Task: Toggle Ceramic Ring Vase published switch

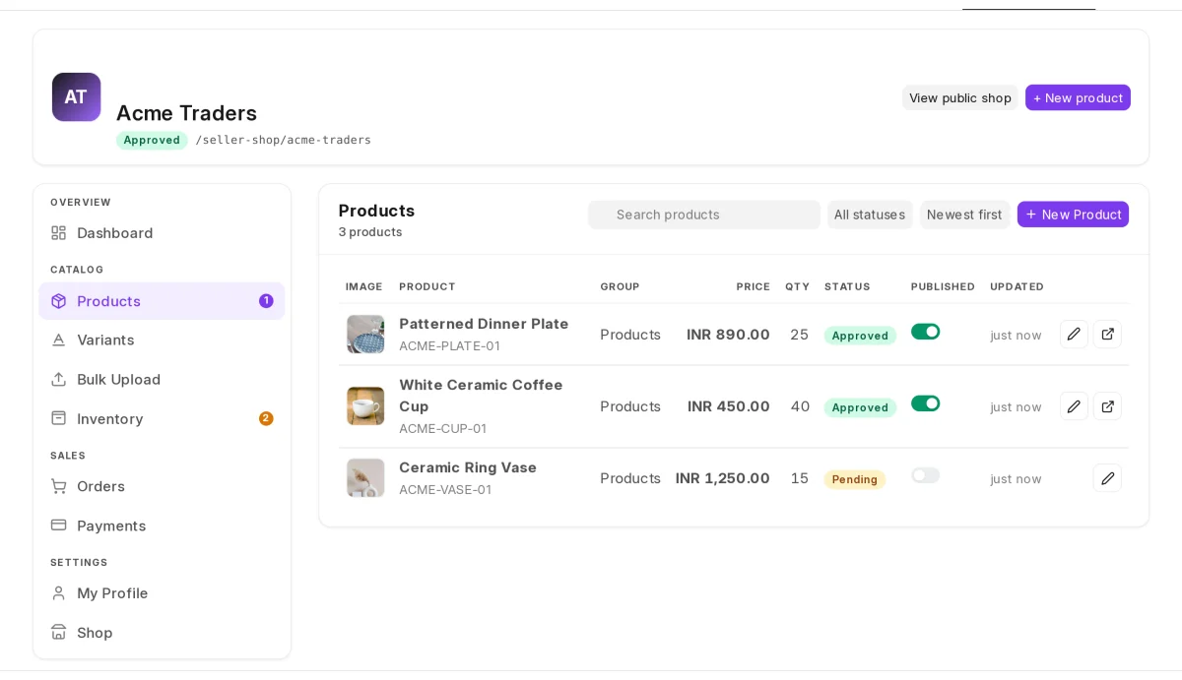Action: tap(925, 475)
